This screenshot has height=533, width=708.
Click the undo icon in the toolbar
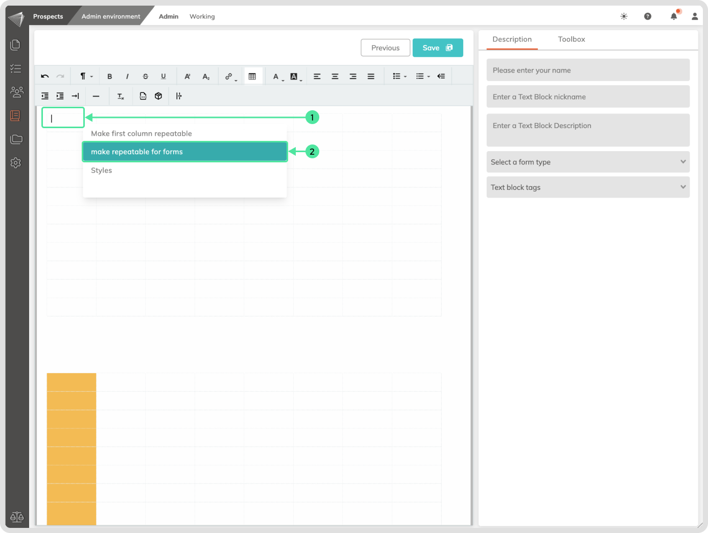coord(45,77)
